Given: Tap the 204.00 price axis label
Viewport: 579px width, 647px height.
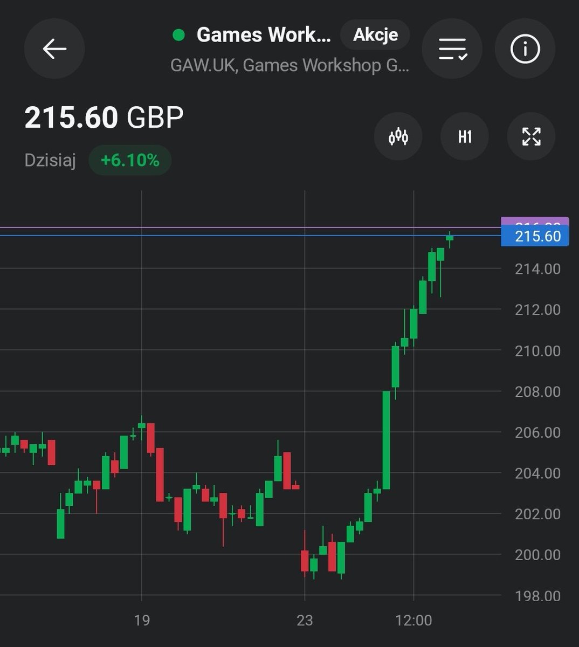Looking at the screenshot, I should (537, 473).
